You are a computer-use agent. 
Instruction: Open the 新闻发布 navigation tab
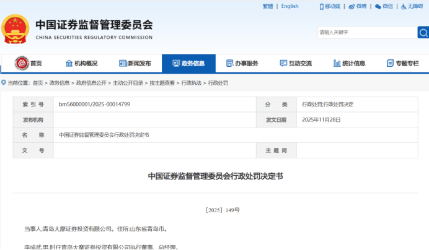click(135, 63)
